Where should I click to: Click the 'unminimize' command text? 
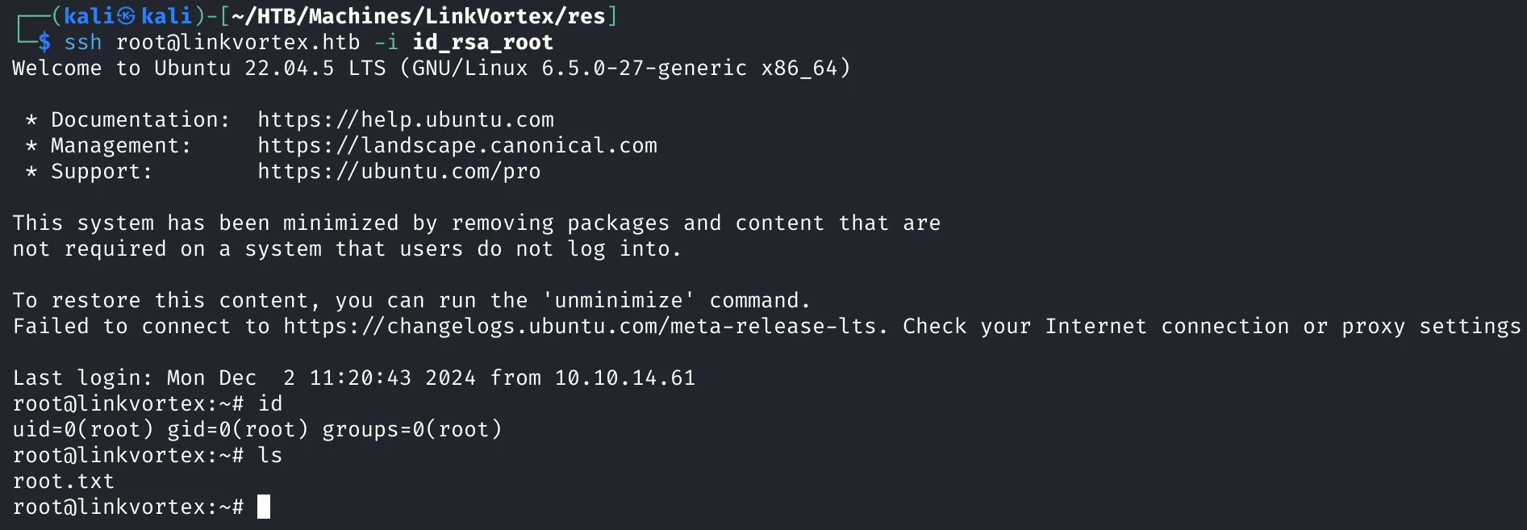coord(619,301)
